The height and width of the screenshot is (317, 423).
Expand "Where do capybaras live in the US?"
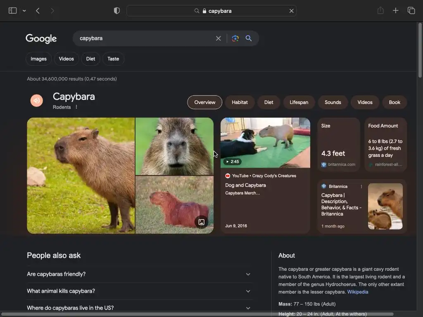140,308
